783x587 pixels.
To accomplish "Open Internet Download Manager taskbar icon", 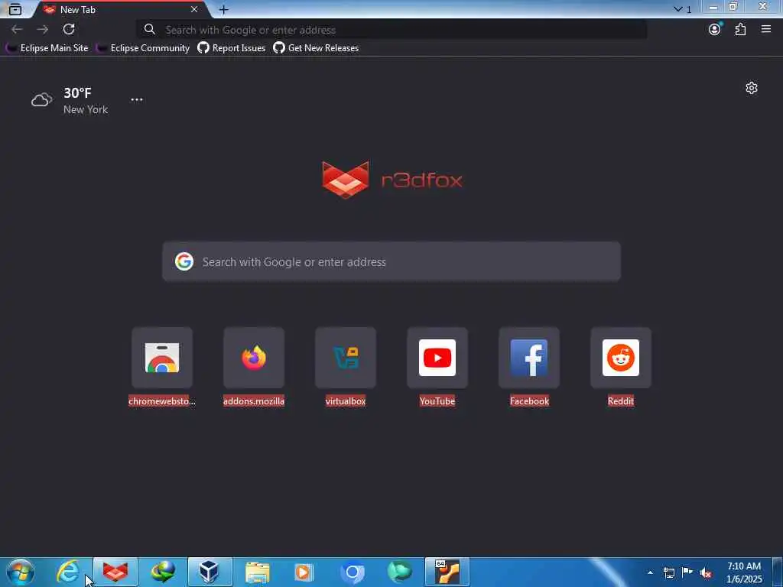I will (163, 572).
